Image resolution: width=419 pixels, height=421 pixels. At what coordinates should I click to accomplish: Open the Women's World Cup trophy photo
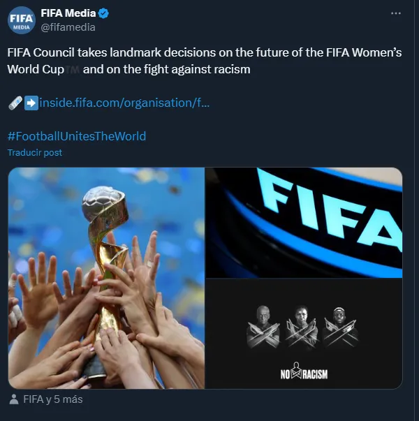click(x=106, y=278)
